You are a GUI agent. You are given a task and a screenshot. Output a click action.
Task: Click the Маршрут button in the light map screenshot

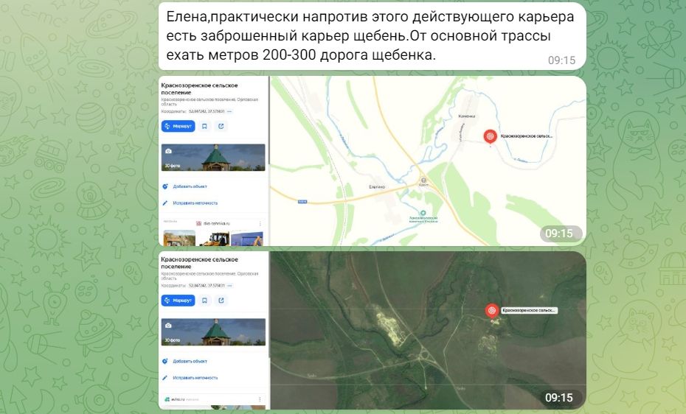[179, 126]
